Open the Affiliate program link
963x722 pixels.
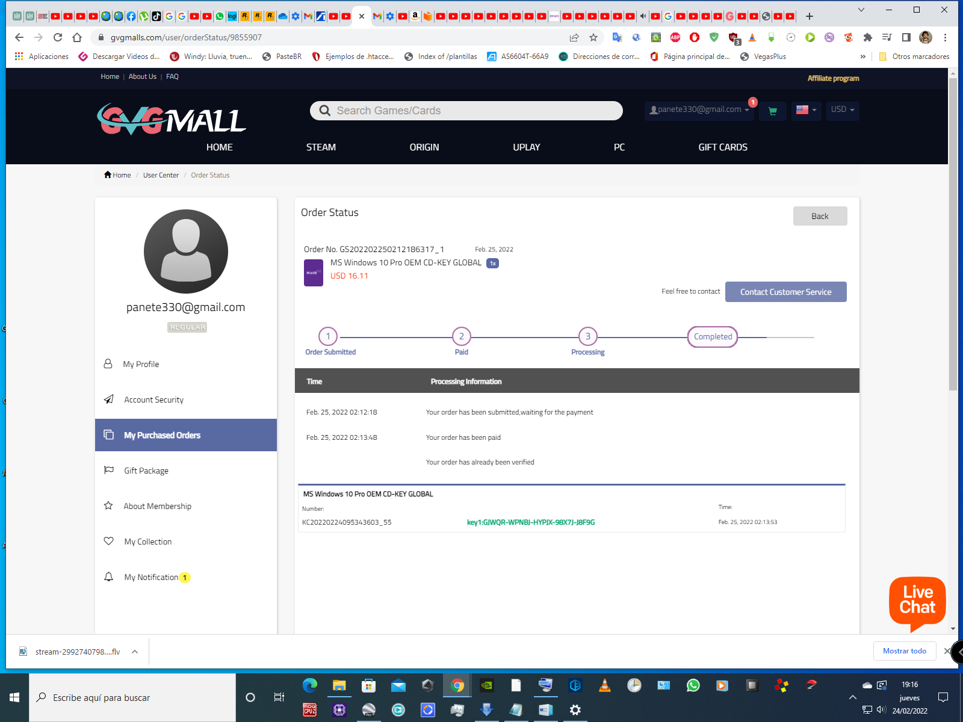pos(833,78)
